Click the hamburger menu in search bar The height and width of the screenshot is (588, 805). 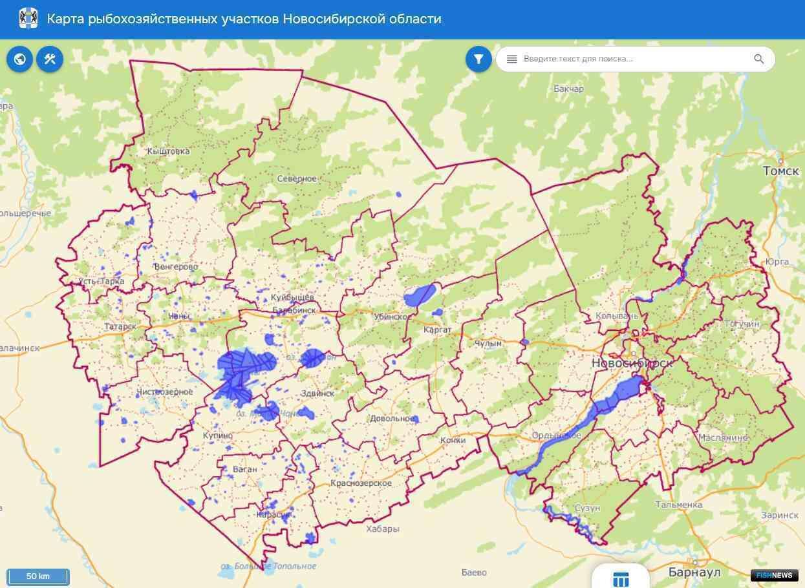(512, 59)
